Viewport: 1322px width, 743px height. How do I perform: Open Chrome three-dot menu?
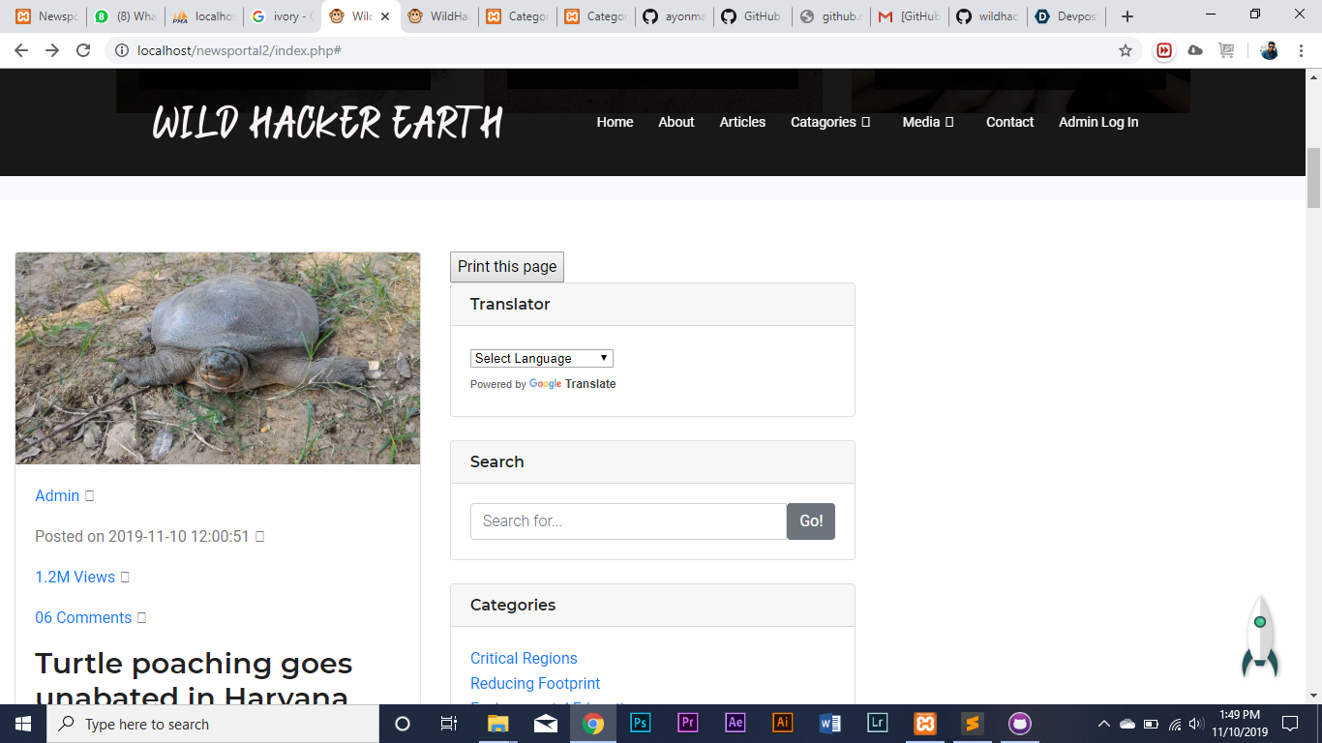click(1301, 50)
